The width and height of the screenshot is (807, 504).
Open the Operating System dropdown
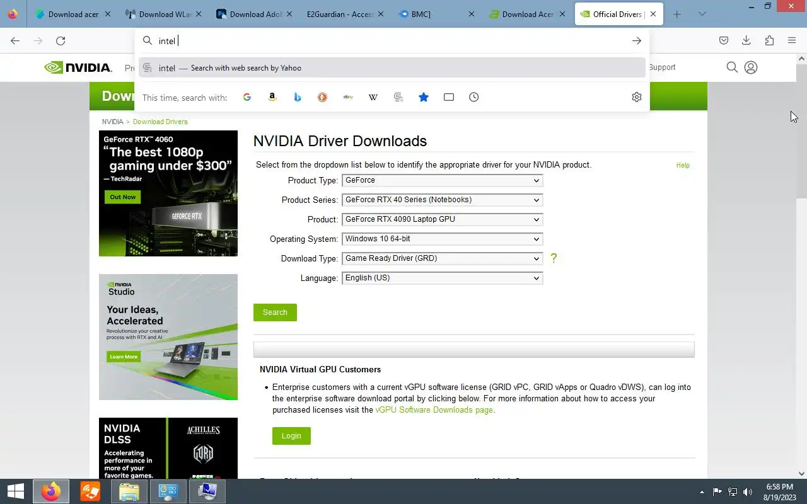pyautogui.click(x=442, y=239)
